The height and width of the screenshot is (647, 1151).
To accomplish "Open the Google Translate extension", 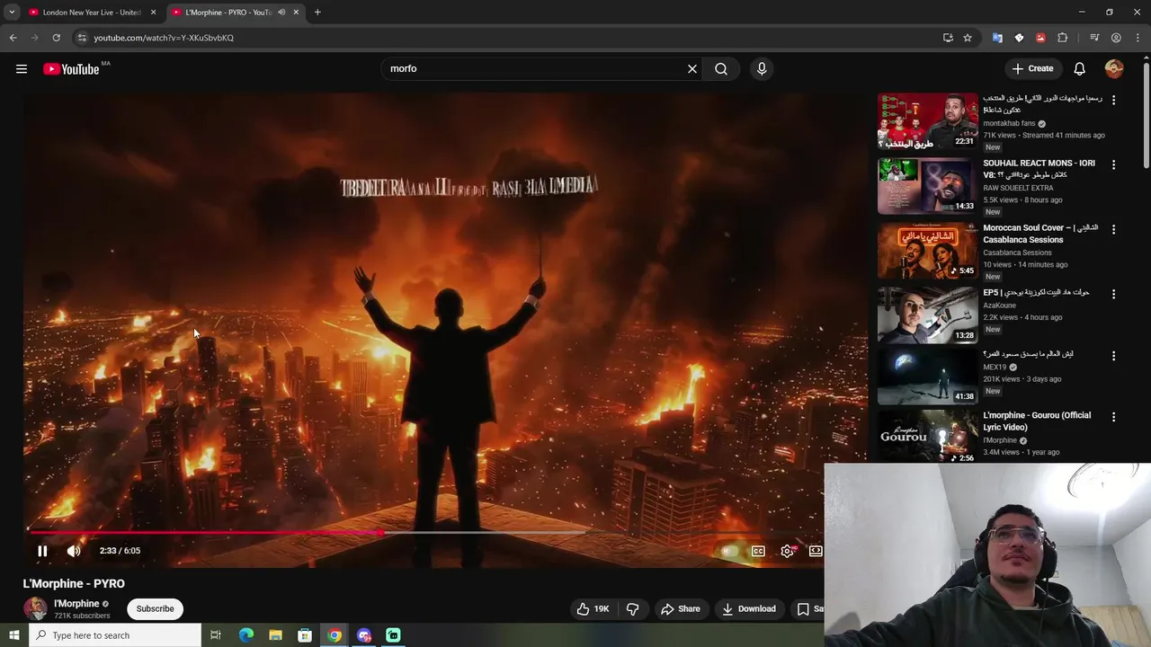I will click(997, 38).
